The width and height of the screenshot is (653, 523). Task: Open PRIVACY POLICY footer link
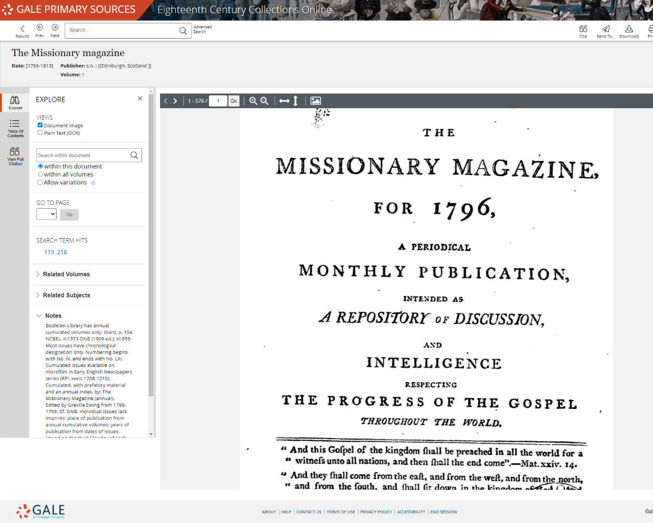pyautogui.click(x=376, y=512)
